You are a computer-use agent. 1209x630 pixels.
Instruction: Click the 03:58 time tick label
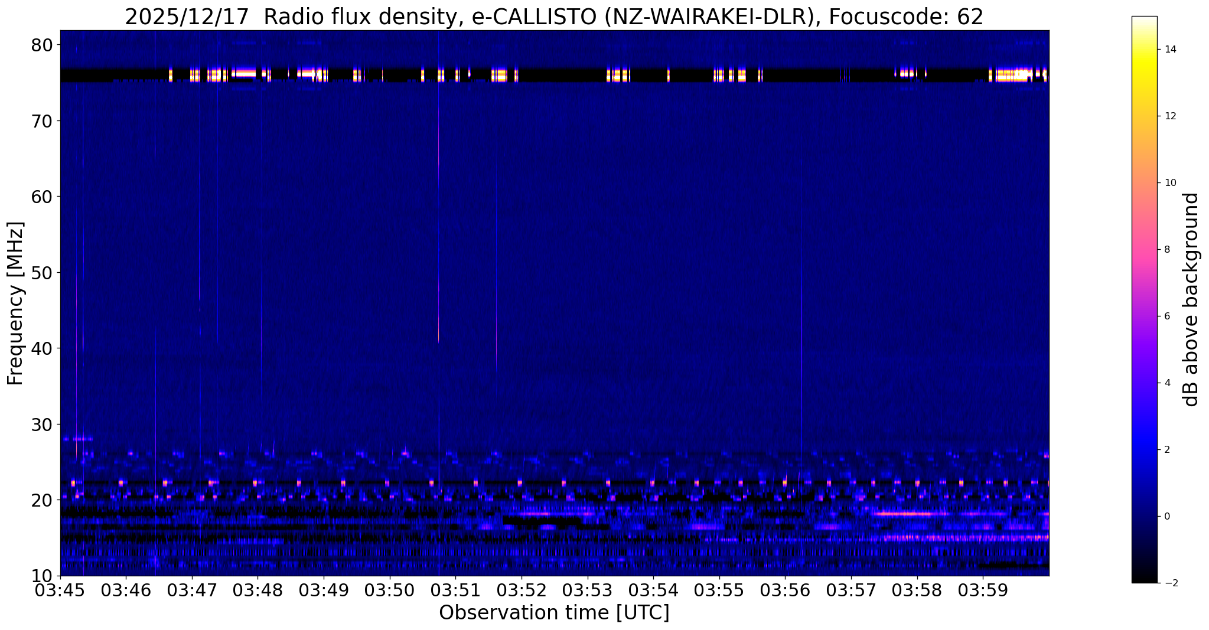click(x=917, y=590)
